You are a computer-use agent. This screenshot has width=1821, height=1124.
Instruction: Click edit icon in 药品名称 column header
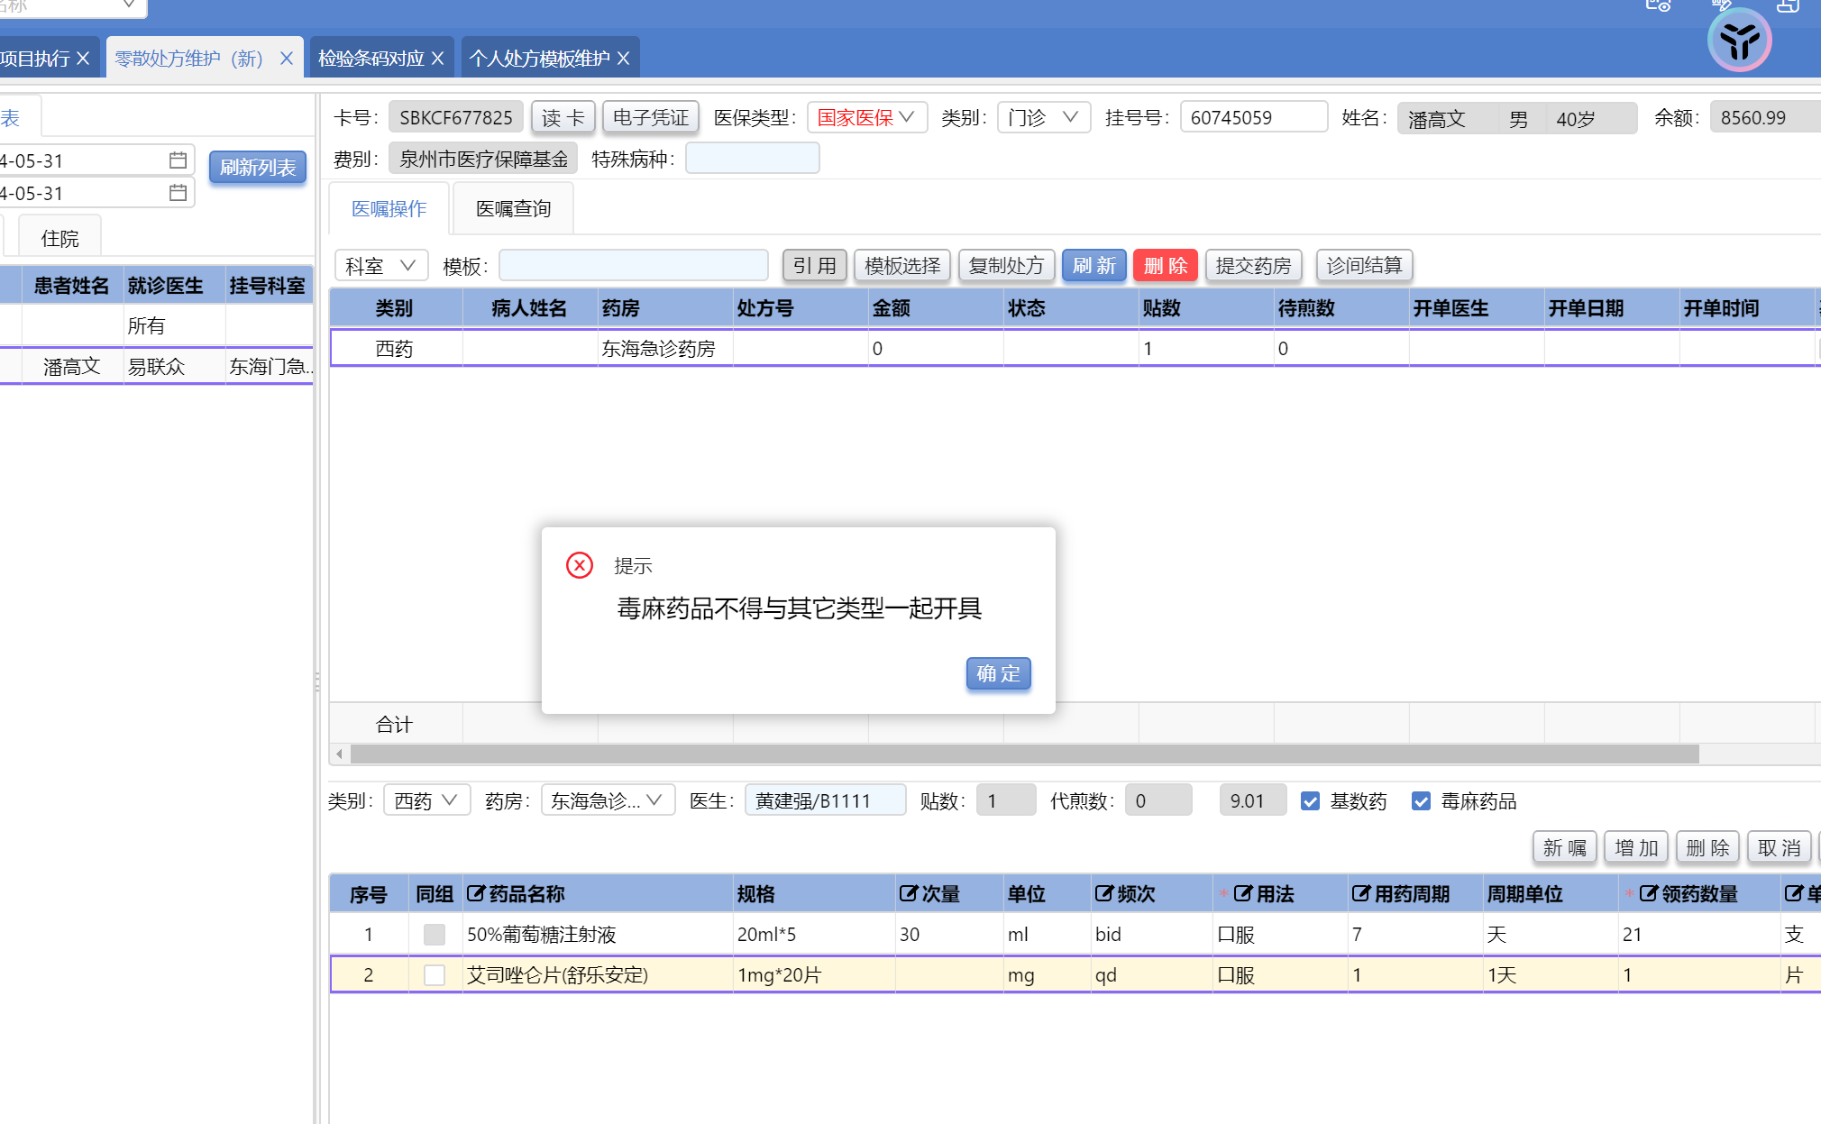(x=475, y=893)
